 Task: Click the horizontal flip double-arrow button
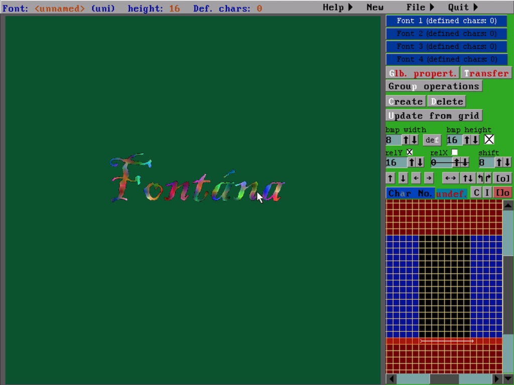click(450, 178)
